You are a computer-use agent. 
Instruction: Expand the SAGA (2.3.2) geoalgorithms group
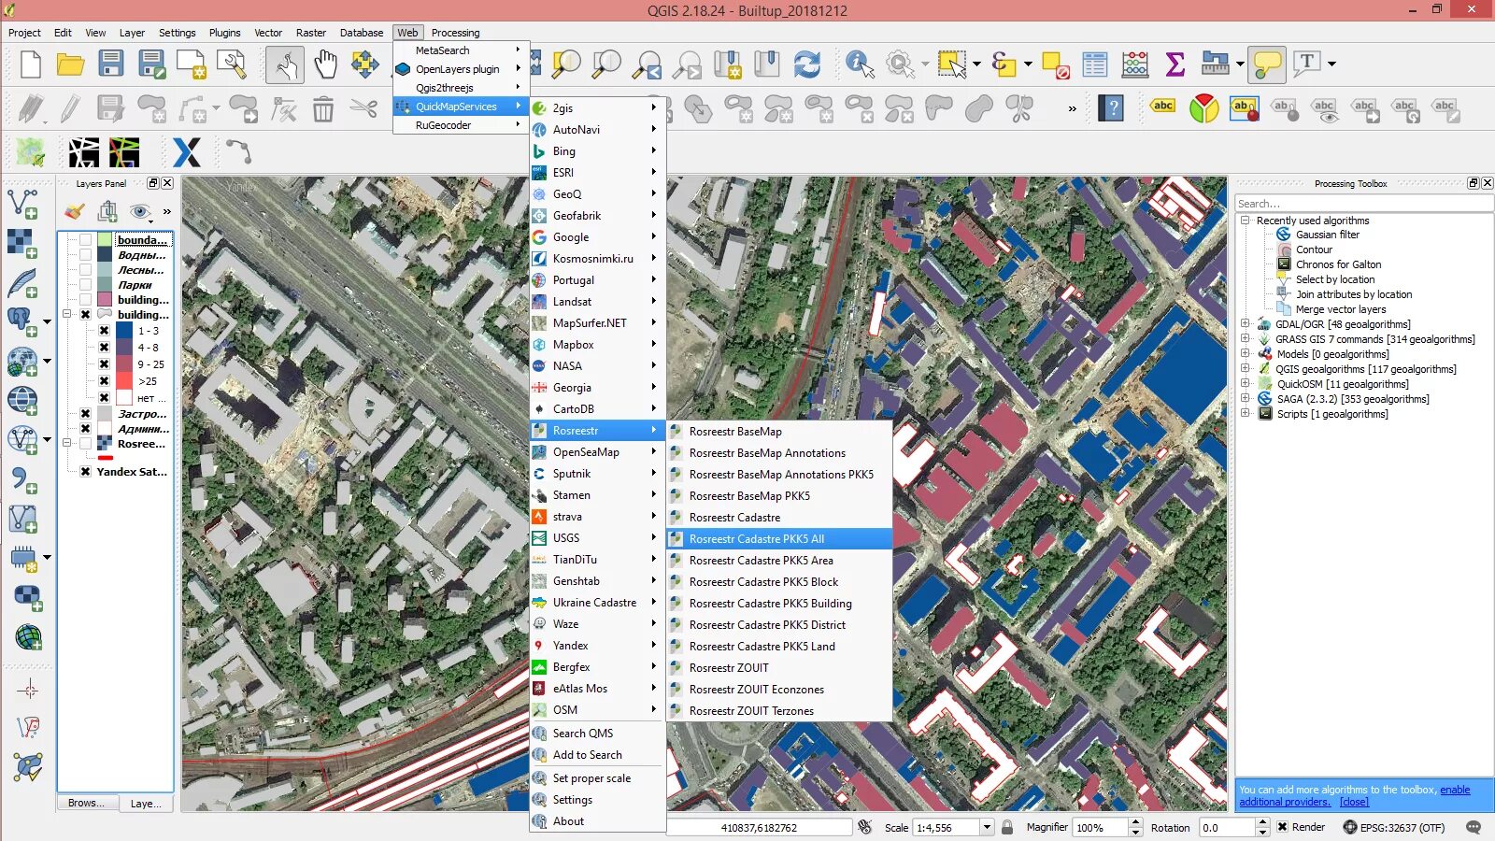(x=1245, y=399)
